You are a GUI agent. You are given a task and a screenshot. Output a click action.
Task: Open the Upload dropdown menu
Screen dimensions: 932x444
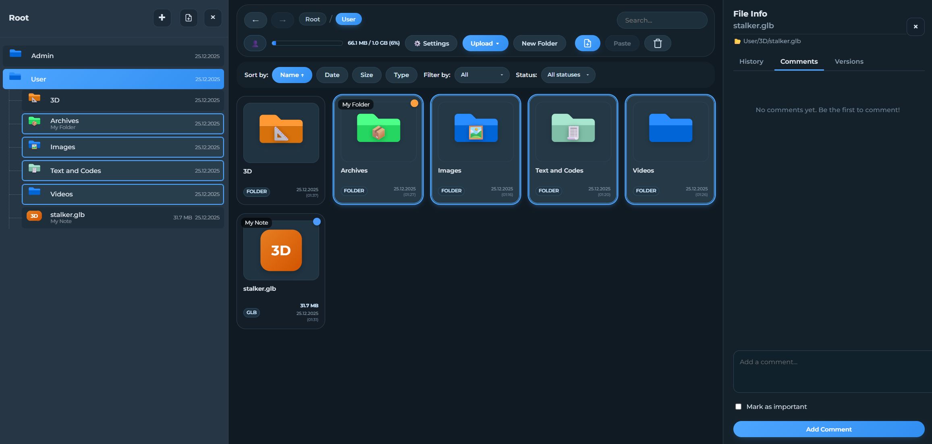tap(485, 43)
